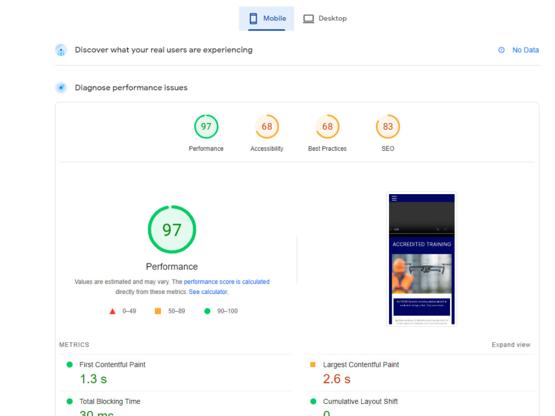Click the 50–89 legend range text
This screenshot has height=416, width=555.
[x=176, y=311]
